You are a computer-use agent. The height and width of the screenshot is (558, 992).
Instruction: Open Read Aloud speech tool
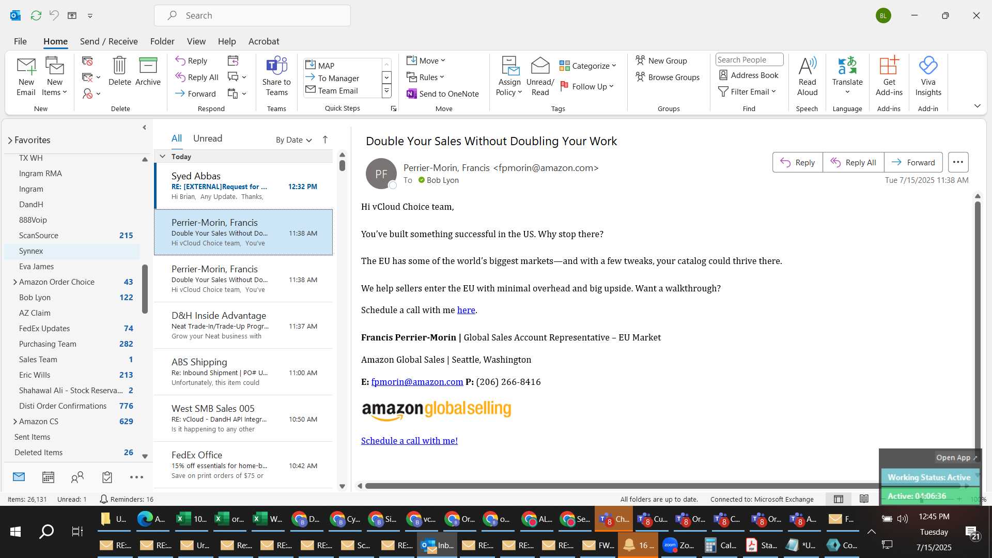[x=807, y=76]
